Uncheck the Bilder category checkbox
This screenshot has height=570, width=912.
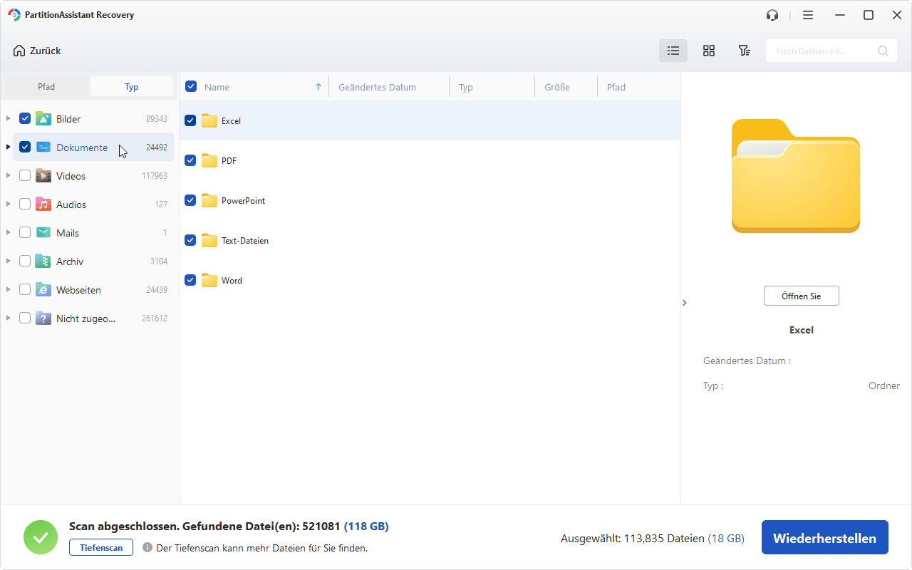[25, 119]
